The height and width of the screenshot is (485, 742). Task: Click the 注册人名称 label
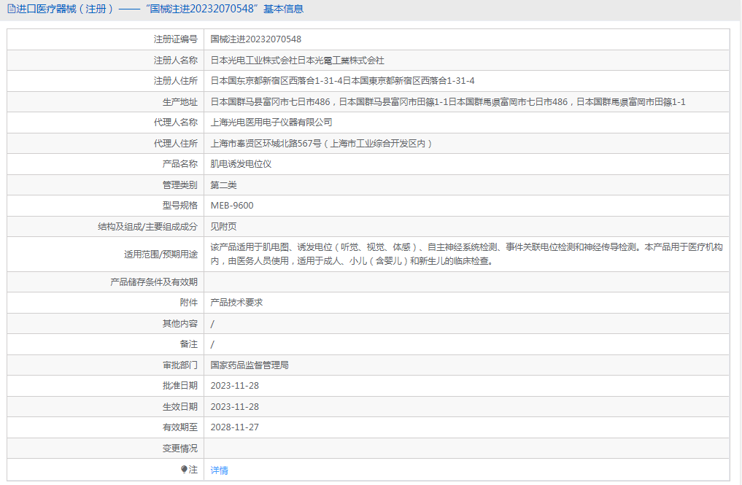pyautogui.click(x=176, y=60)
